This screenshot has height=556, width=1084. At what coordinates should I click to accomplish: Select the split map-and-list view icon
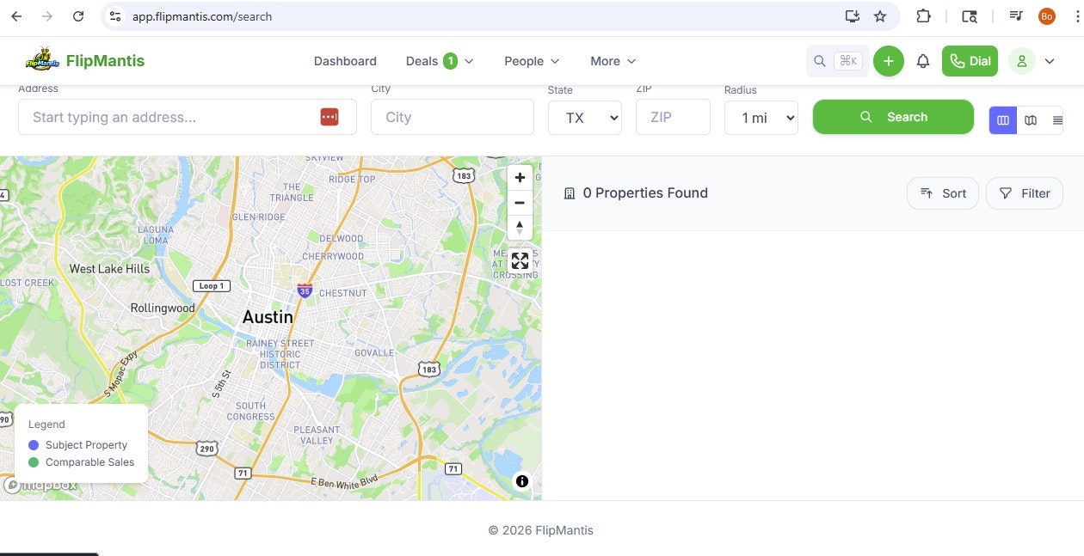1002,119
